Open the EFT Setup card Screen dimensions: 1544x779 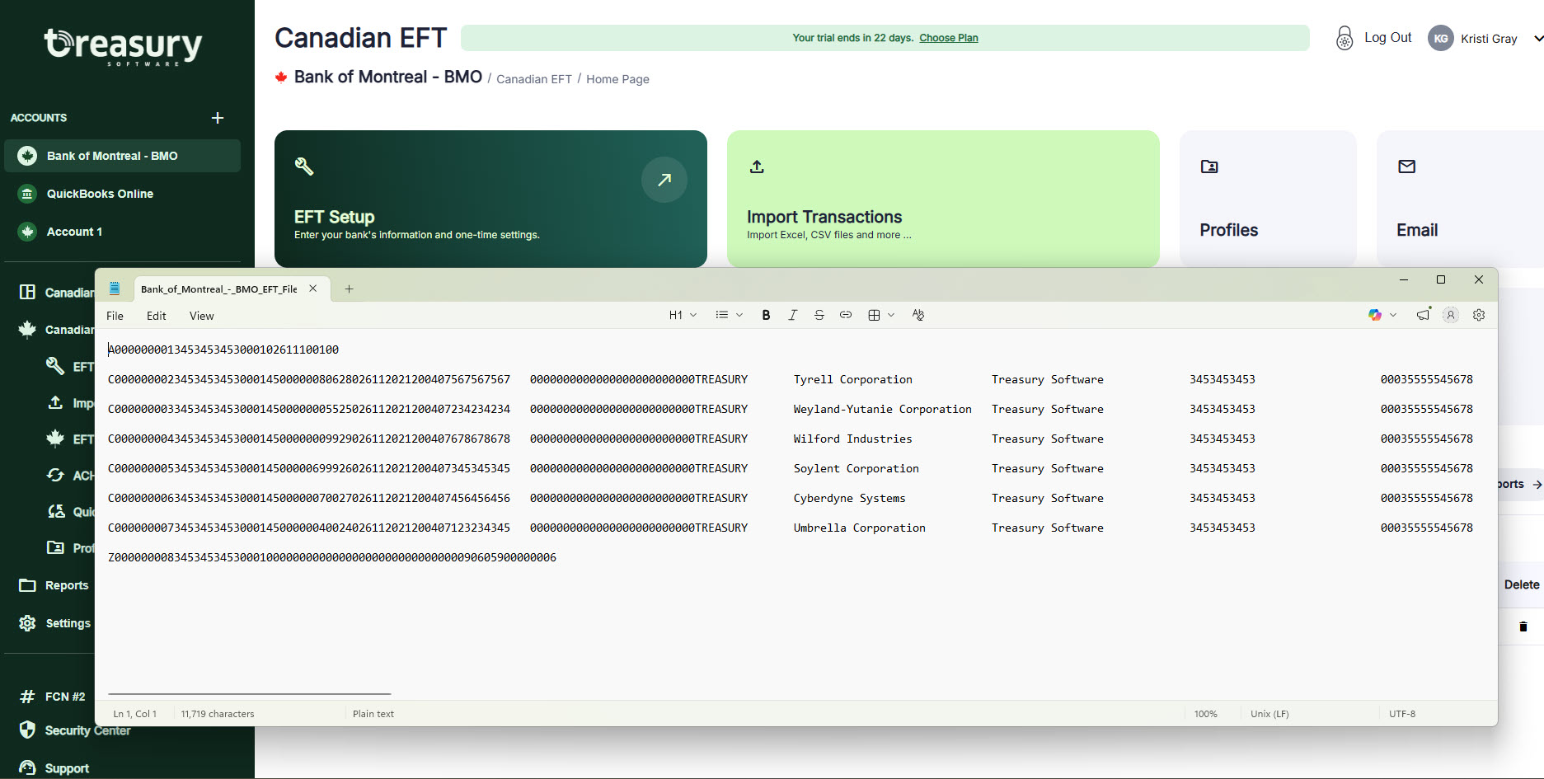[x=490, y=199]
